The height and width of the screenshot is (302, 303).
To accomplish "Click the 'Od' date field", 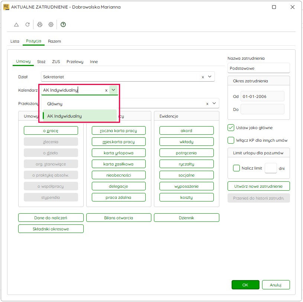I will tap(262, 96).
